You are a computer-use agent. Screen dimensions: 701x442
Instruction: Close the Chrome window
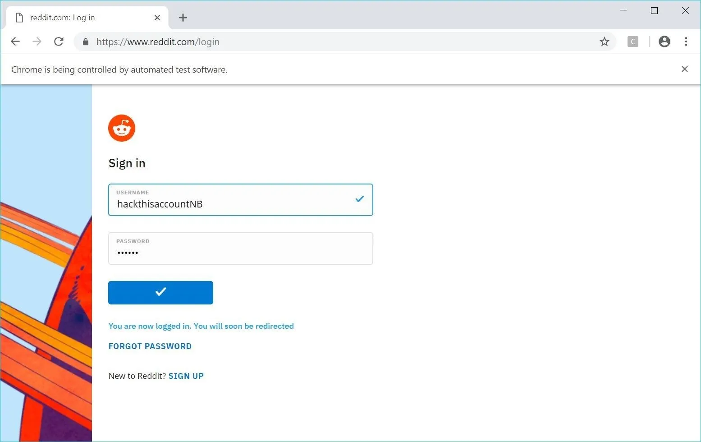pos(685,10)
